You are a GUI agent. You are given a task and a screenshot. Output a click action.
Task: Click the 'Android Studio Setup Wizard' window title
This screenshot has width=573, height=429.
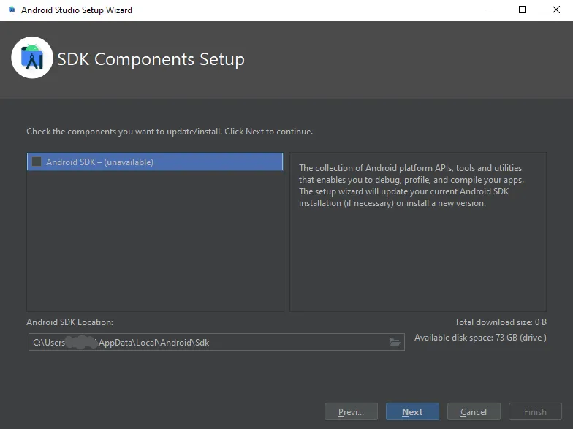(x=77, y=10)
